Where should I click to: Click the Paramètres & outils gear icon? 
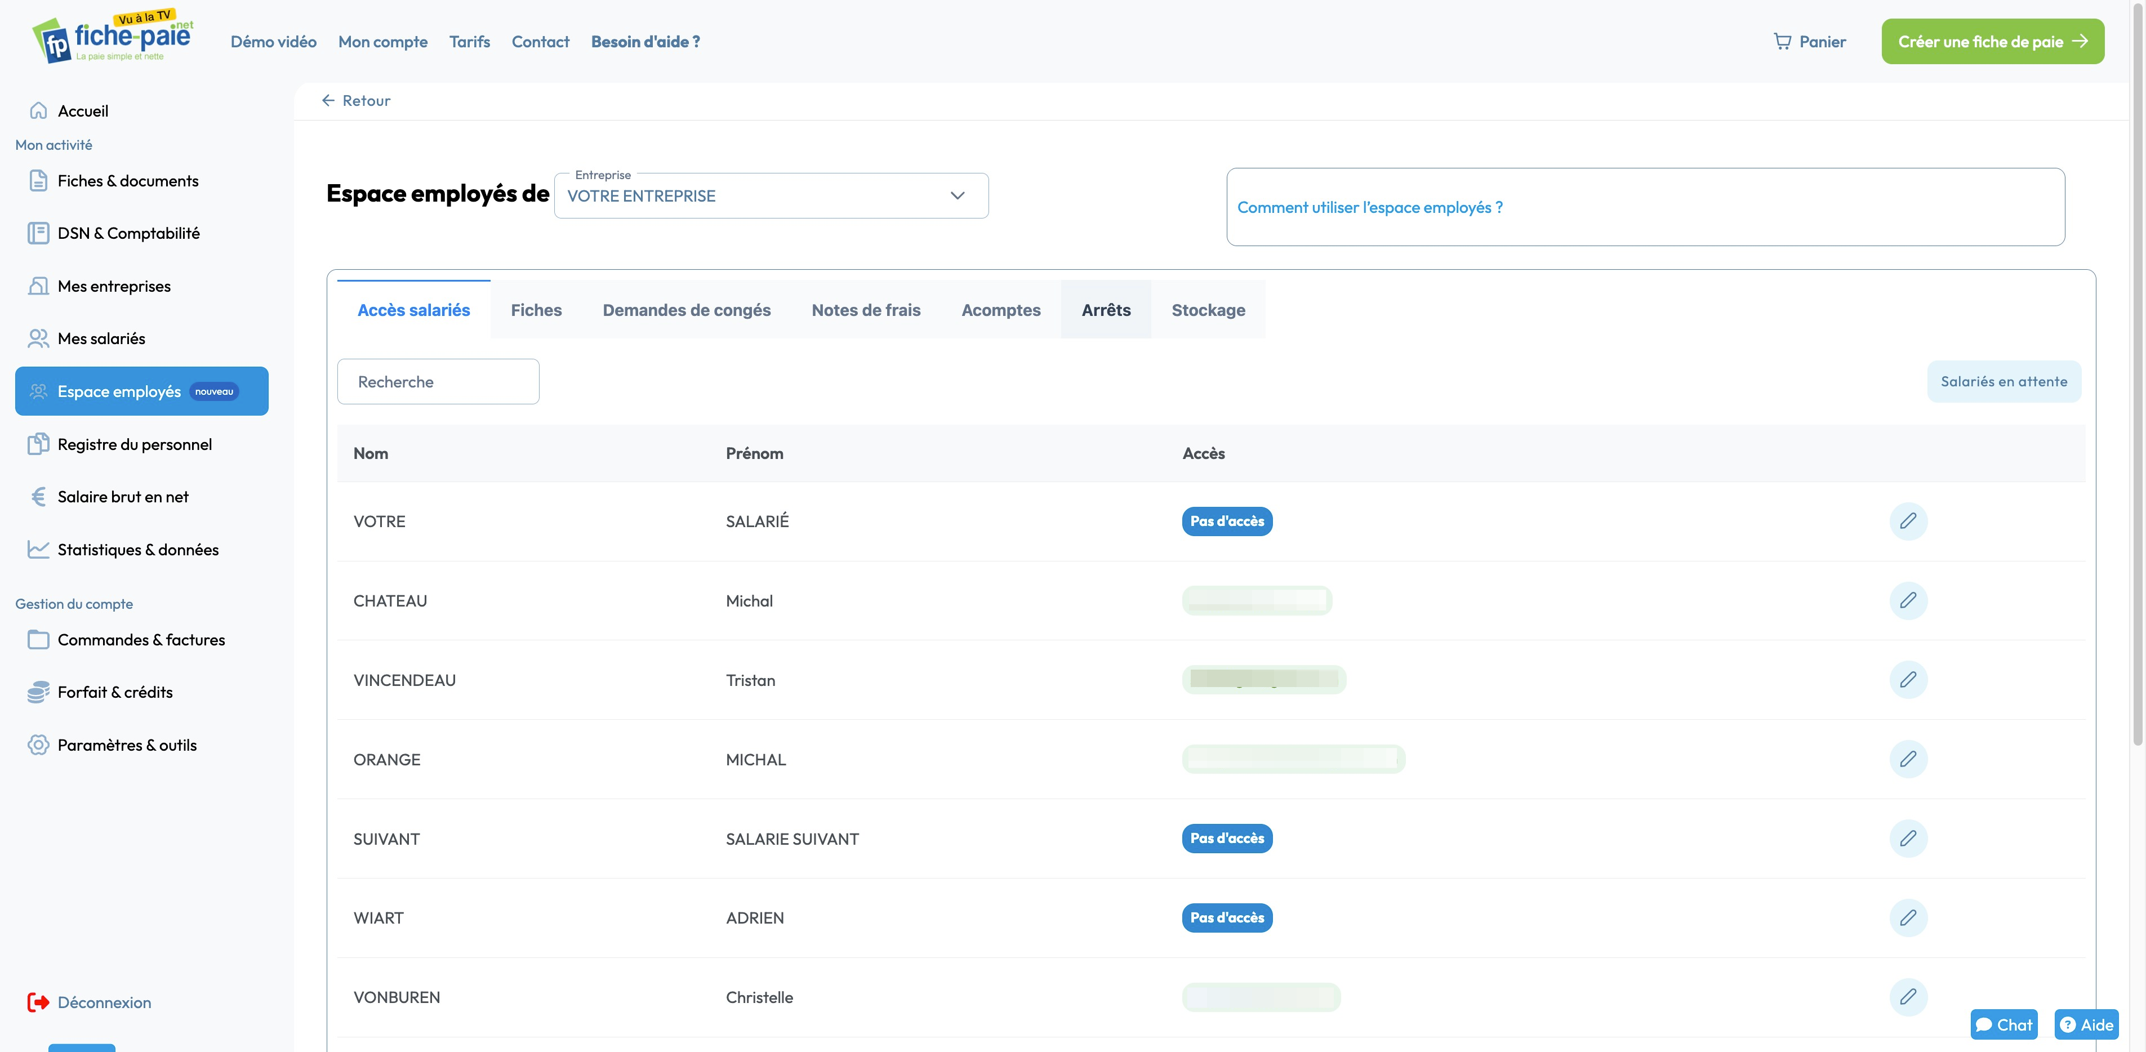point(38,745)
